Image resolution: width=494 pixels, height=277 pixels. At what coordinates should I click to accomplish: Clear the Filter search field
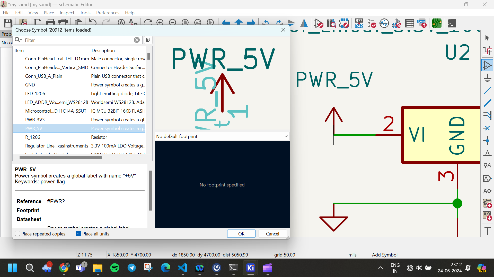tap(137, 40)
